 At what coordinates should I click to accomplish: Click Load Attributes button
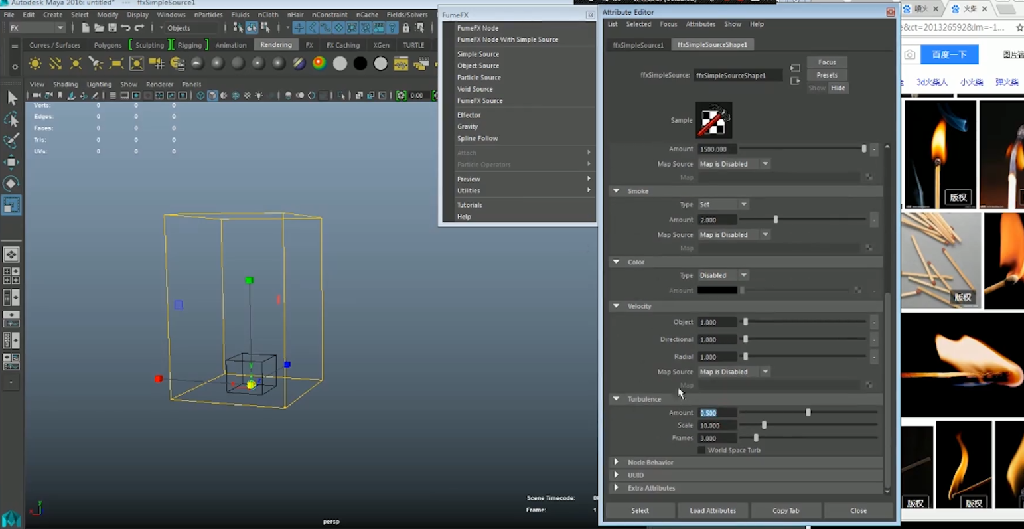click(x=713, y=510)
